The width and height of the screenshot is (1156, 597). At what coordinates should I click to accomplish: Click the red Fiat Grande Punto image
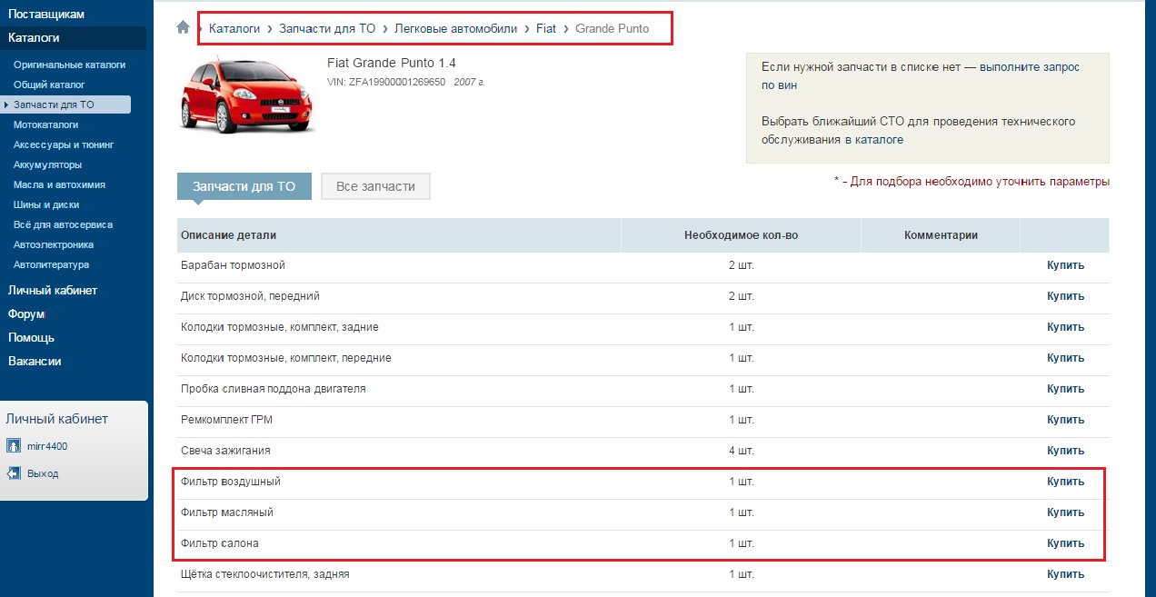pyautogui.click(x=246, y=95)
